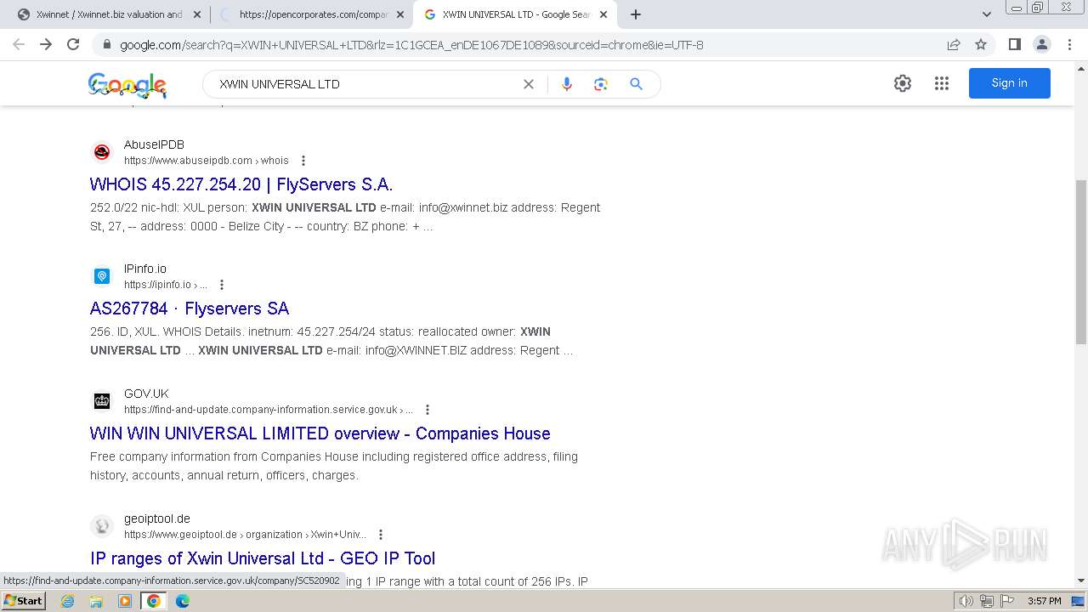
Task: Open more options for IPinfo.io result
Action: [222, 285]
